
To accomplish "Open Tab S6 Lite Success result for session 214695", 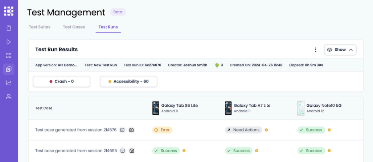I will click(166, 151).
